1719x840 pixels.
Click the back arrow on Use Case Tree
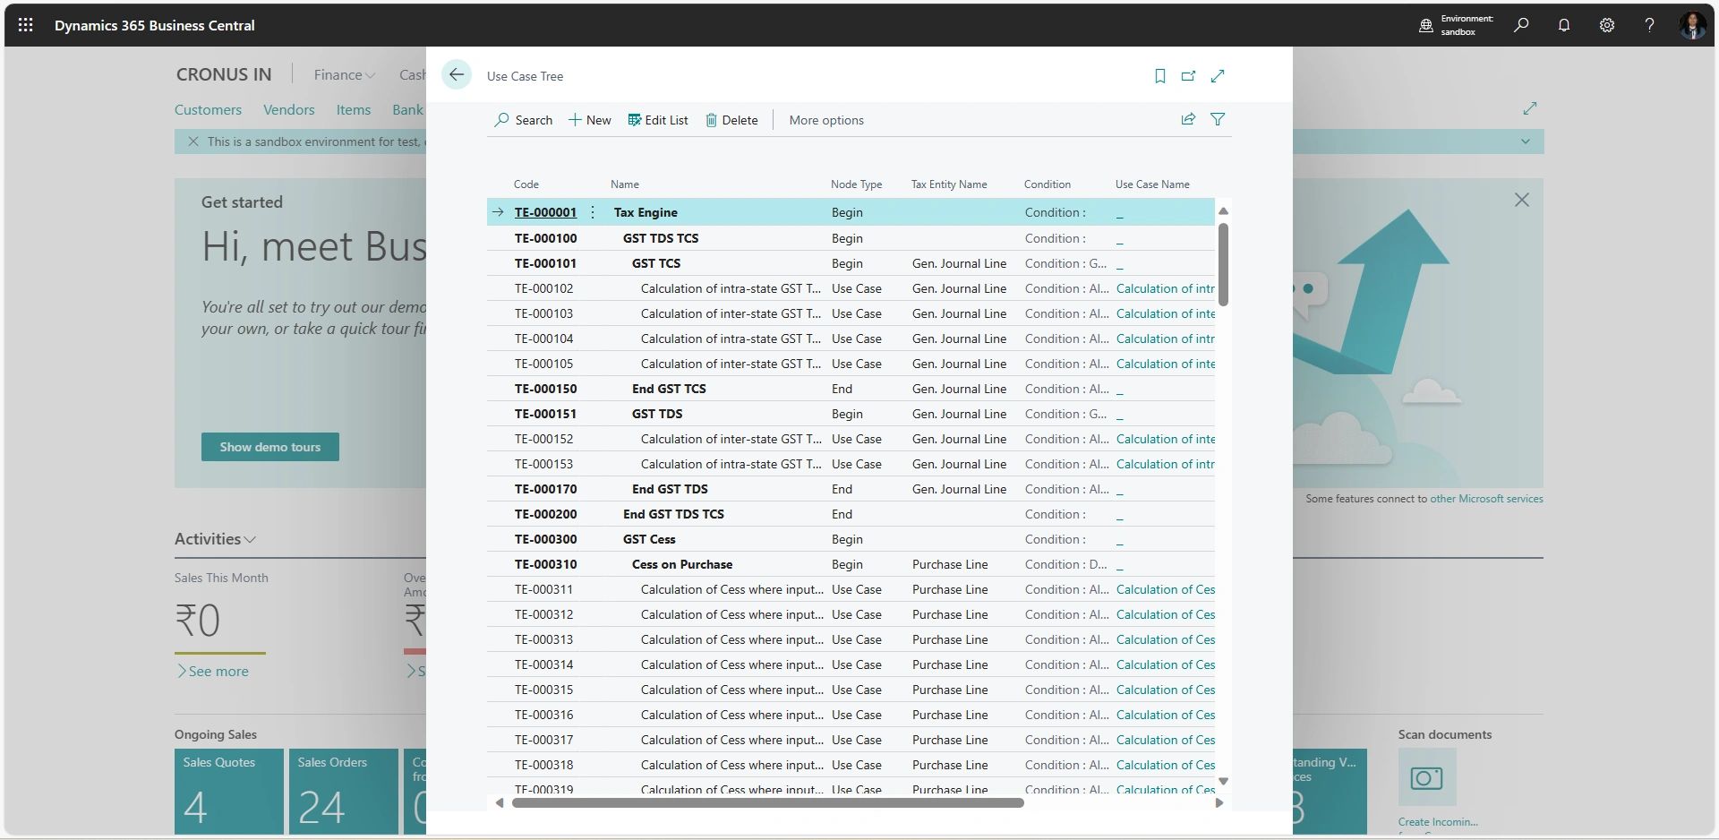point(457,75)
